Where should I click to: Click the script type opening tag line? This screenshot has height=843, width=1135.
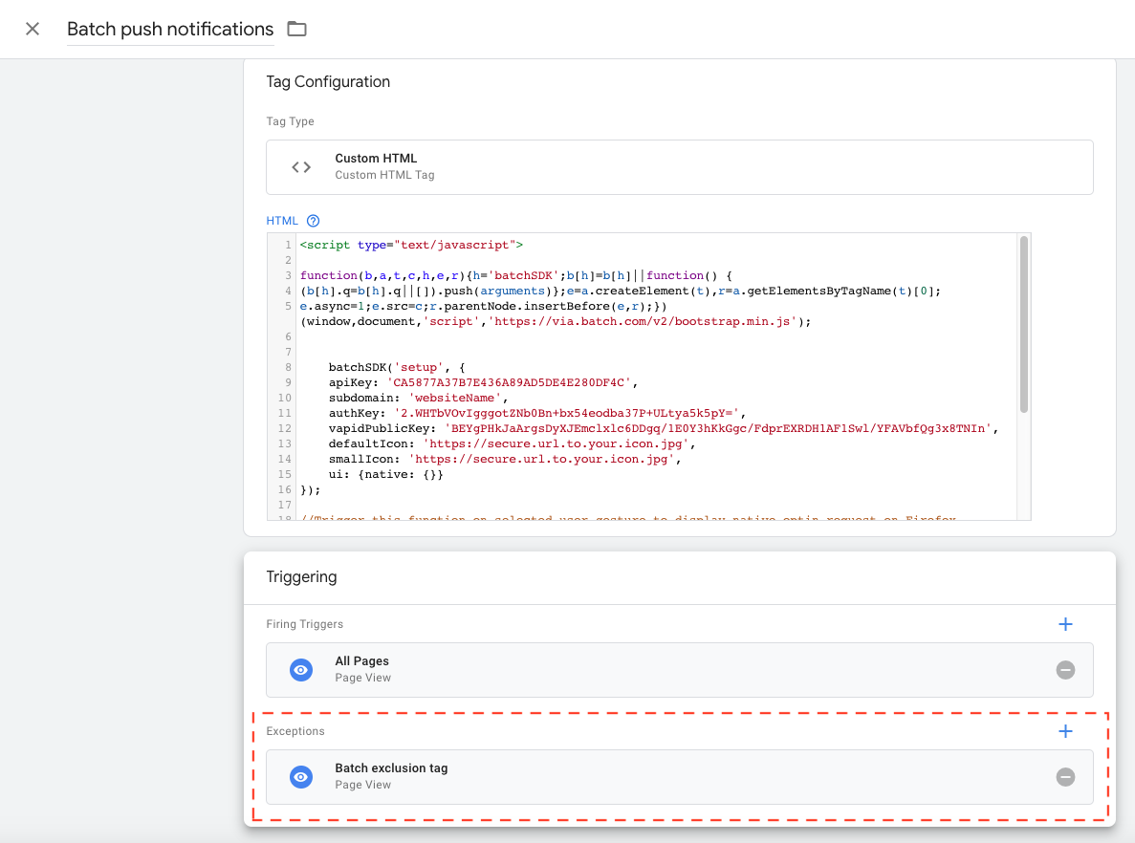click(x=411, y=245)
